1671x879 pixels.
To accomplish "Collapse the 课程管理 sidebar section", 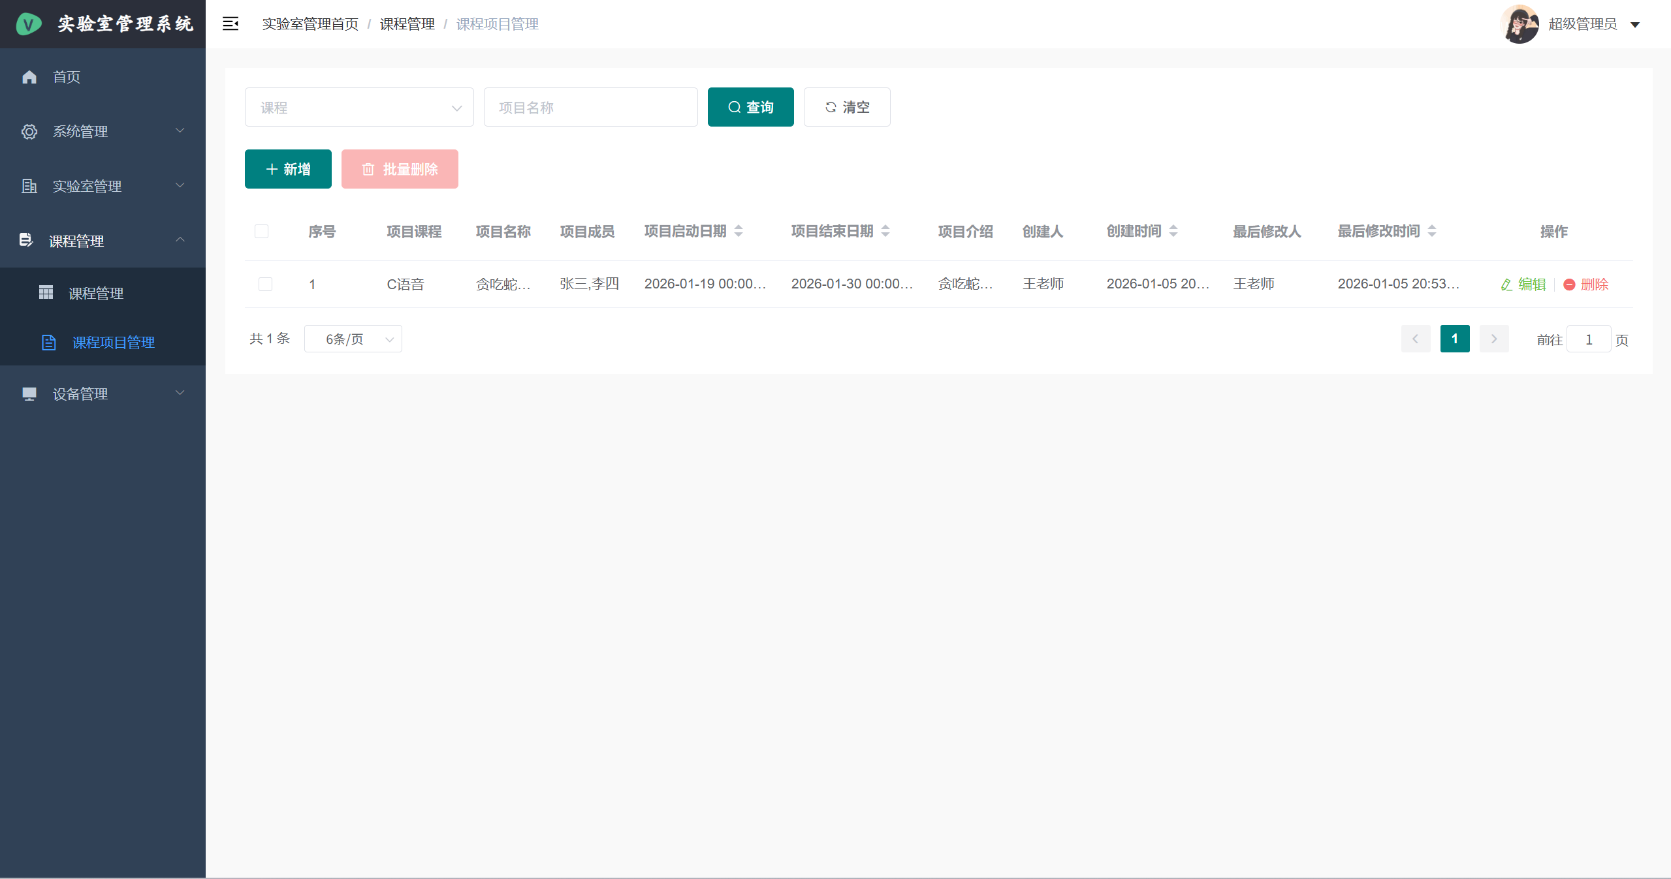I will click(180, 240).
